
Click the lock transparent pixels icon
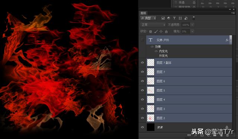tap(150, 32)
